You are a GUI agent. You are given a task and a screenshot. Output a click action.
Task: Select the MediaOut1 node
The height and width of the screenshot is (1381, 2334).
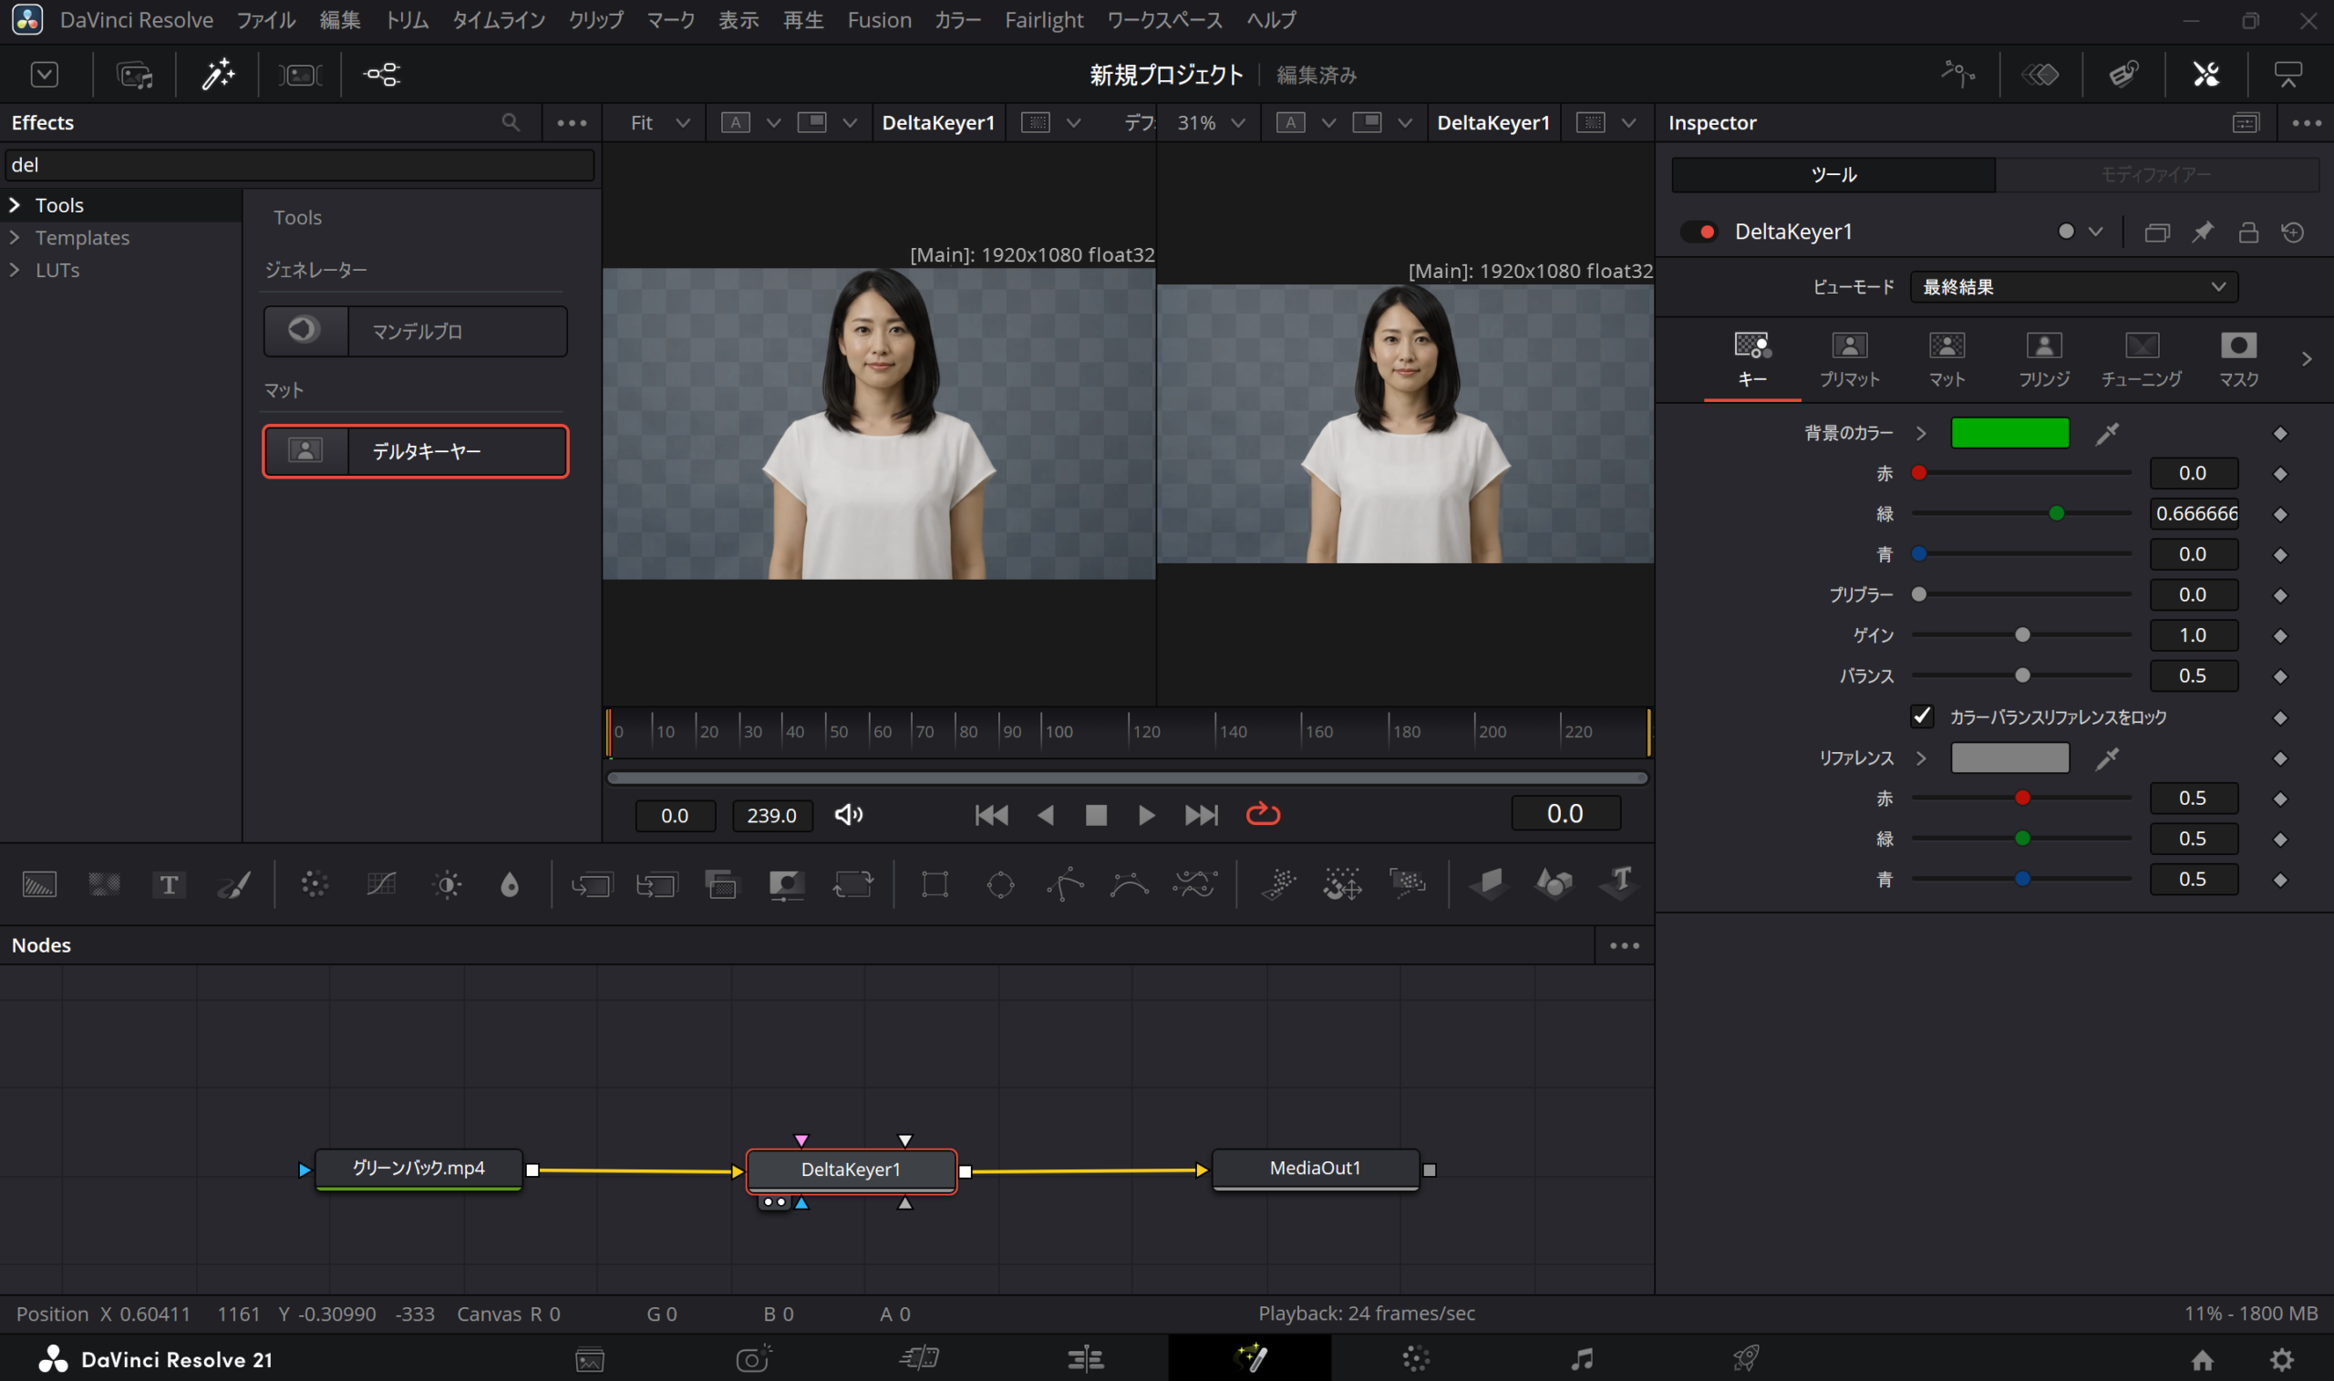pos(1315,1168)
